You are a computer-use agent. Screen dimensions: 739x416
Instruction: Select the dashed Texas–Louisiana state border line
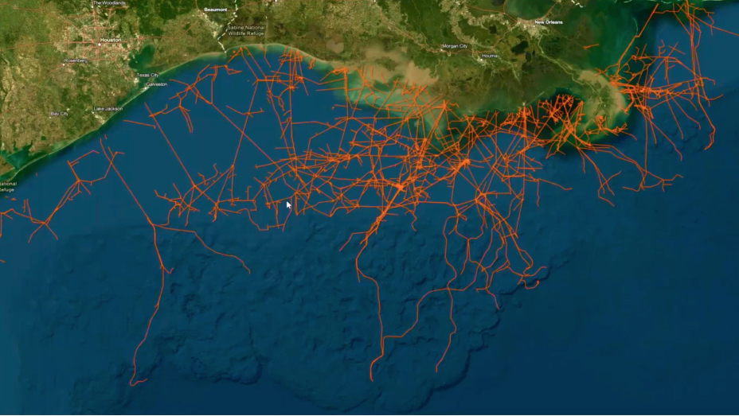click(x=225, y=28)
